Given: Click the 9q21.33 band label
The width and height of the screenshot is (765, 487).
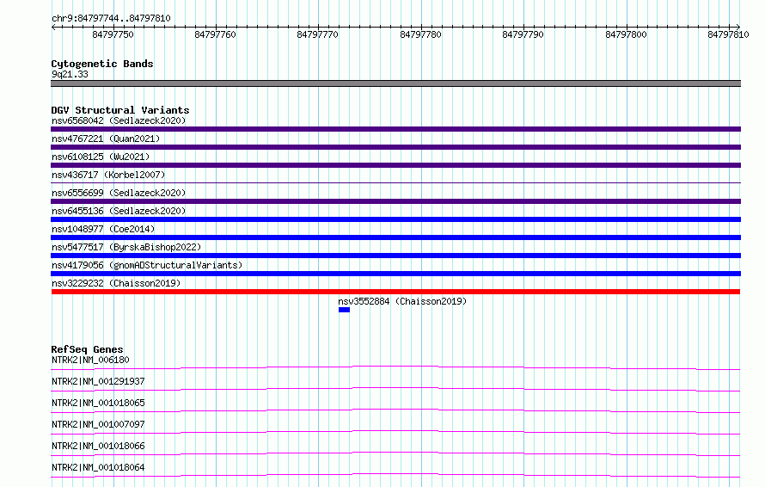Looking at the screenshot, I should [x=70, y=74].
